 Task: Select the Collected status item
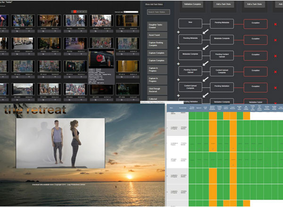(157, 99)
